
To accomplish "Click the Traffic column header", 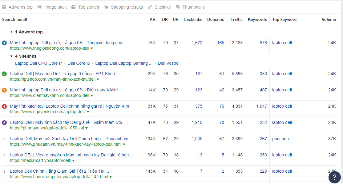I will tap(236, 19).
